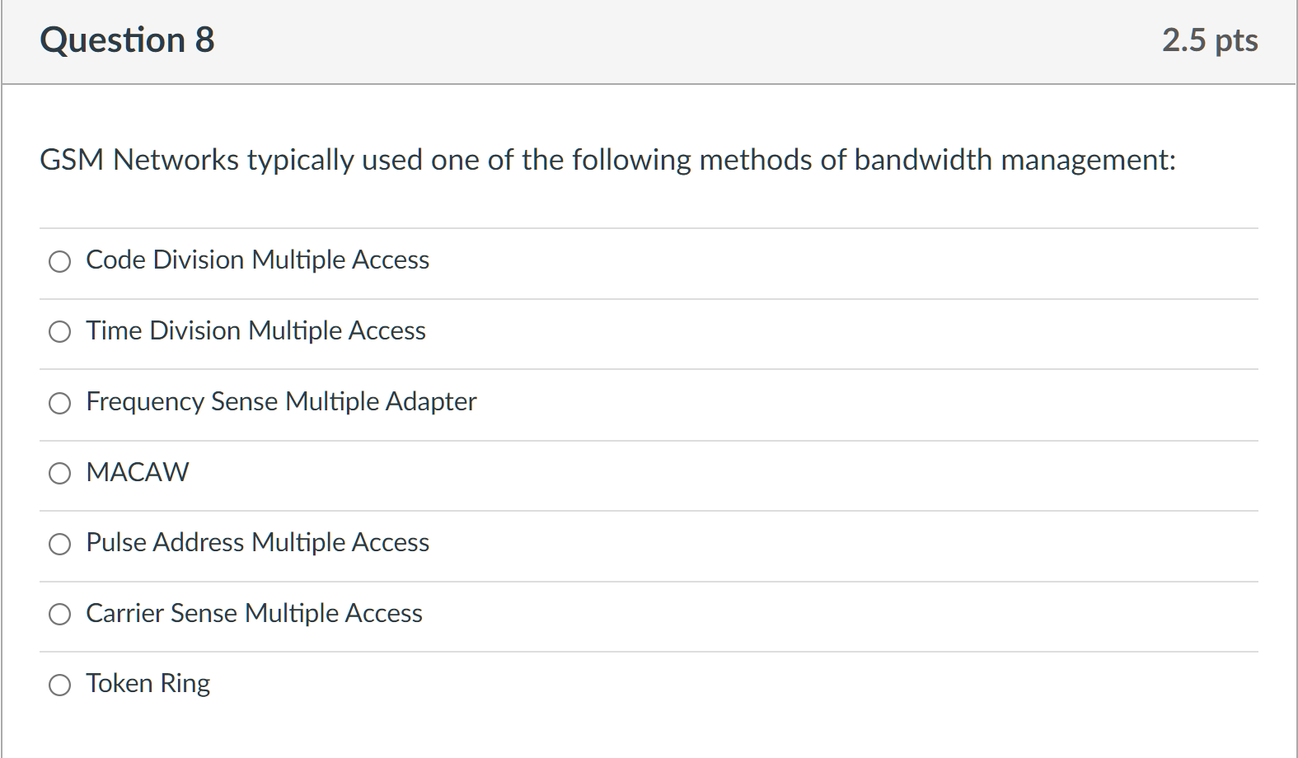Select the Token Ring radio button
Image resolution: width=1298 pixels, height=758 pixels.
(x=59, y=684)
